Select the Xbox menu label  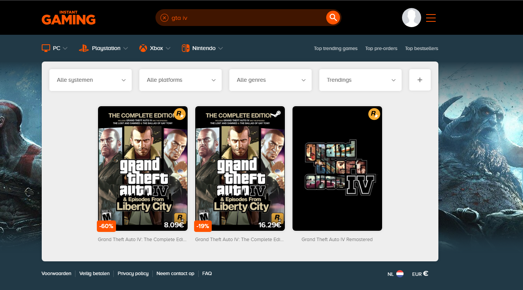tap(157, 49)
